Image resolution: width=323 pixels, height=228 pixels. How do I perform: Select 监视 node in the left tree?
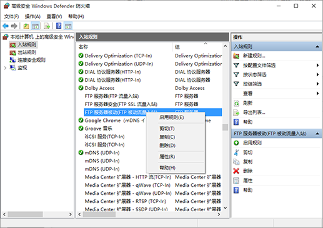pyautogui.click(x=22, y=67)
